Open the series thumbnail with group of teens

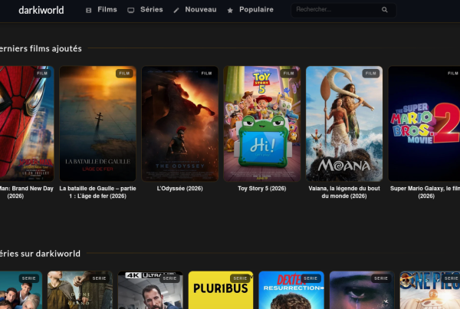coord(21,290)
